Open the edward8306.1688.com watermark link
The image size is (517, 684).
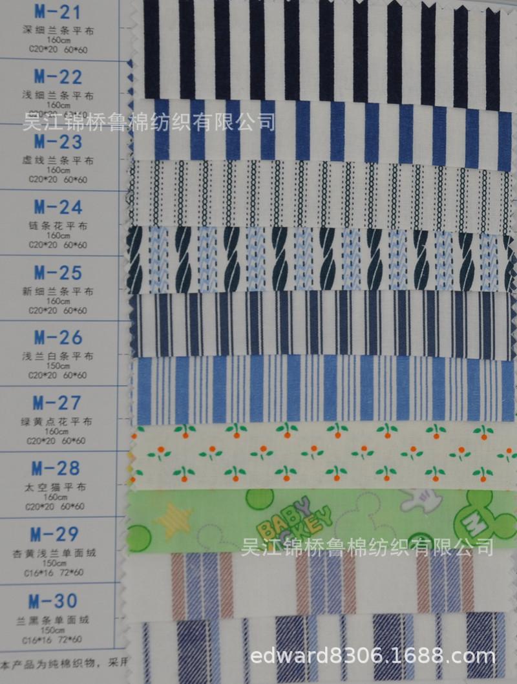point(373,655)
